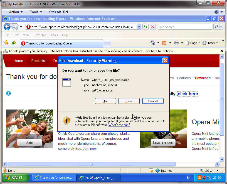This screenshot has height=184, width=227.
Task: Click the Windows XP start button
Action: coord(16,178)
